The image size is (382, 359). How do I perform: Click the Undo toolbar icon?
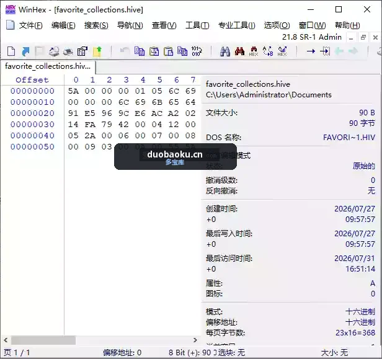pyautogui.click(x=125, y=51)
